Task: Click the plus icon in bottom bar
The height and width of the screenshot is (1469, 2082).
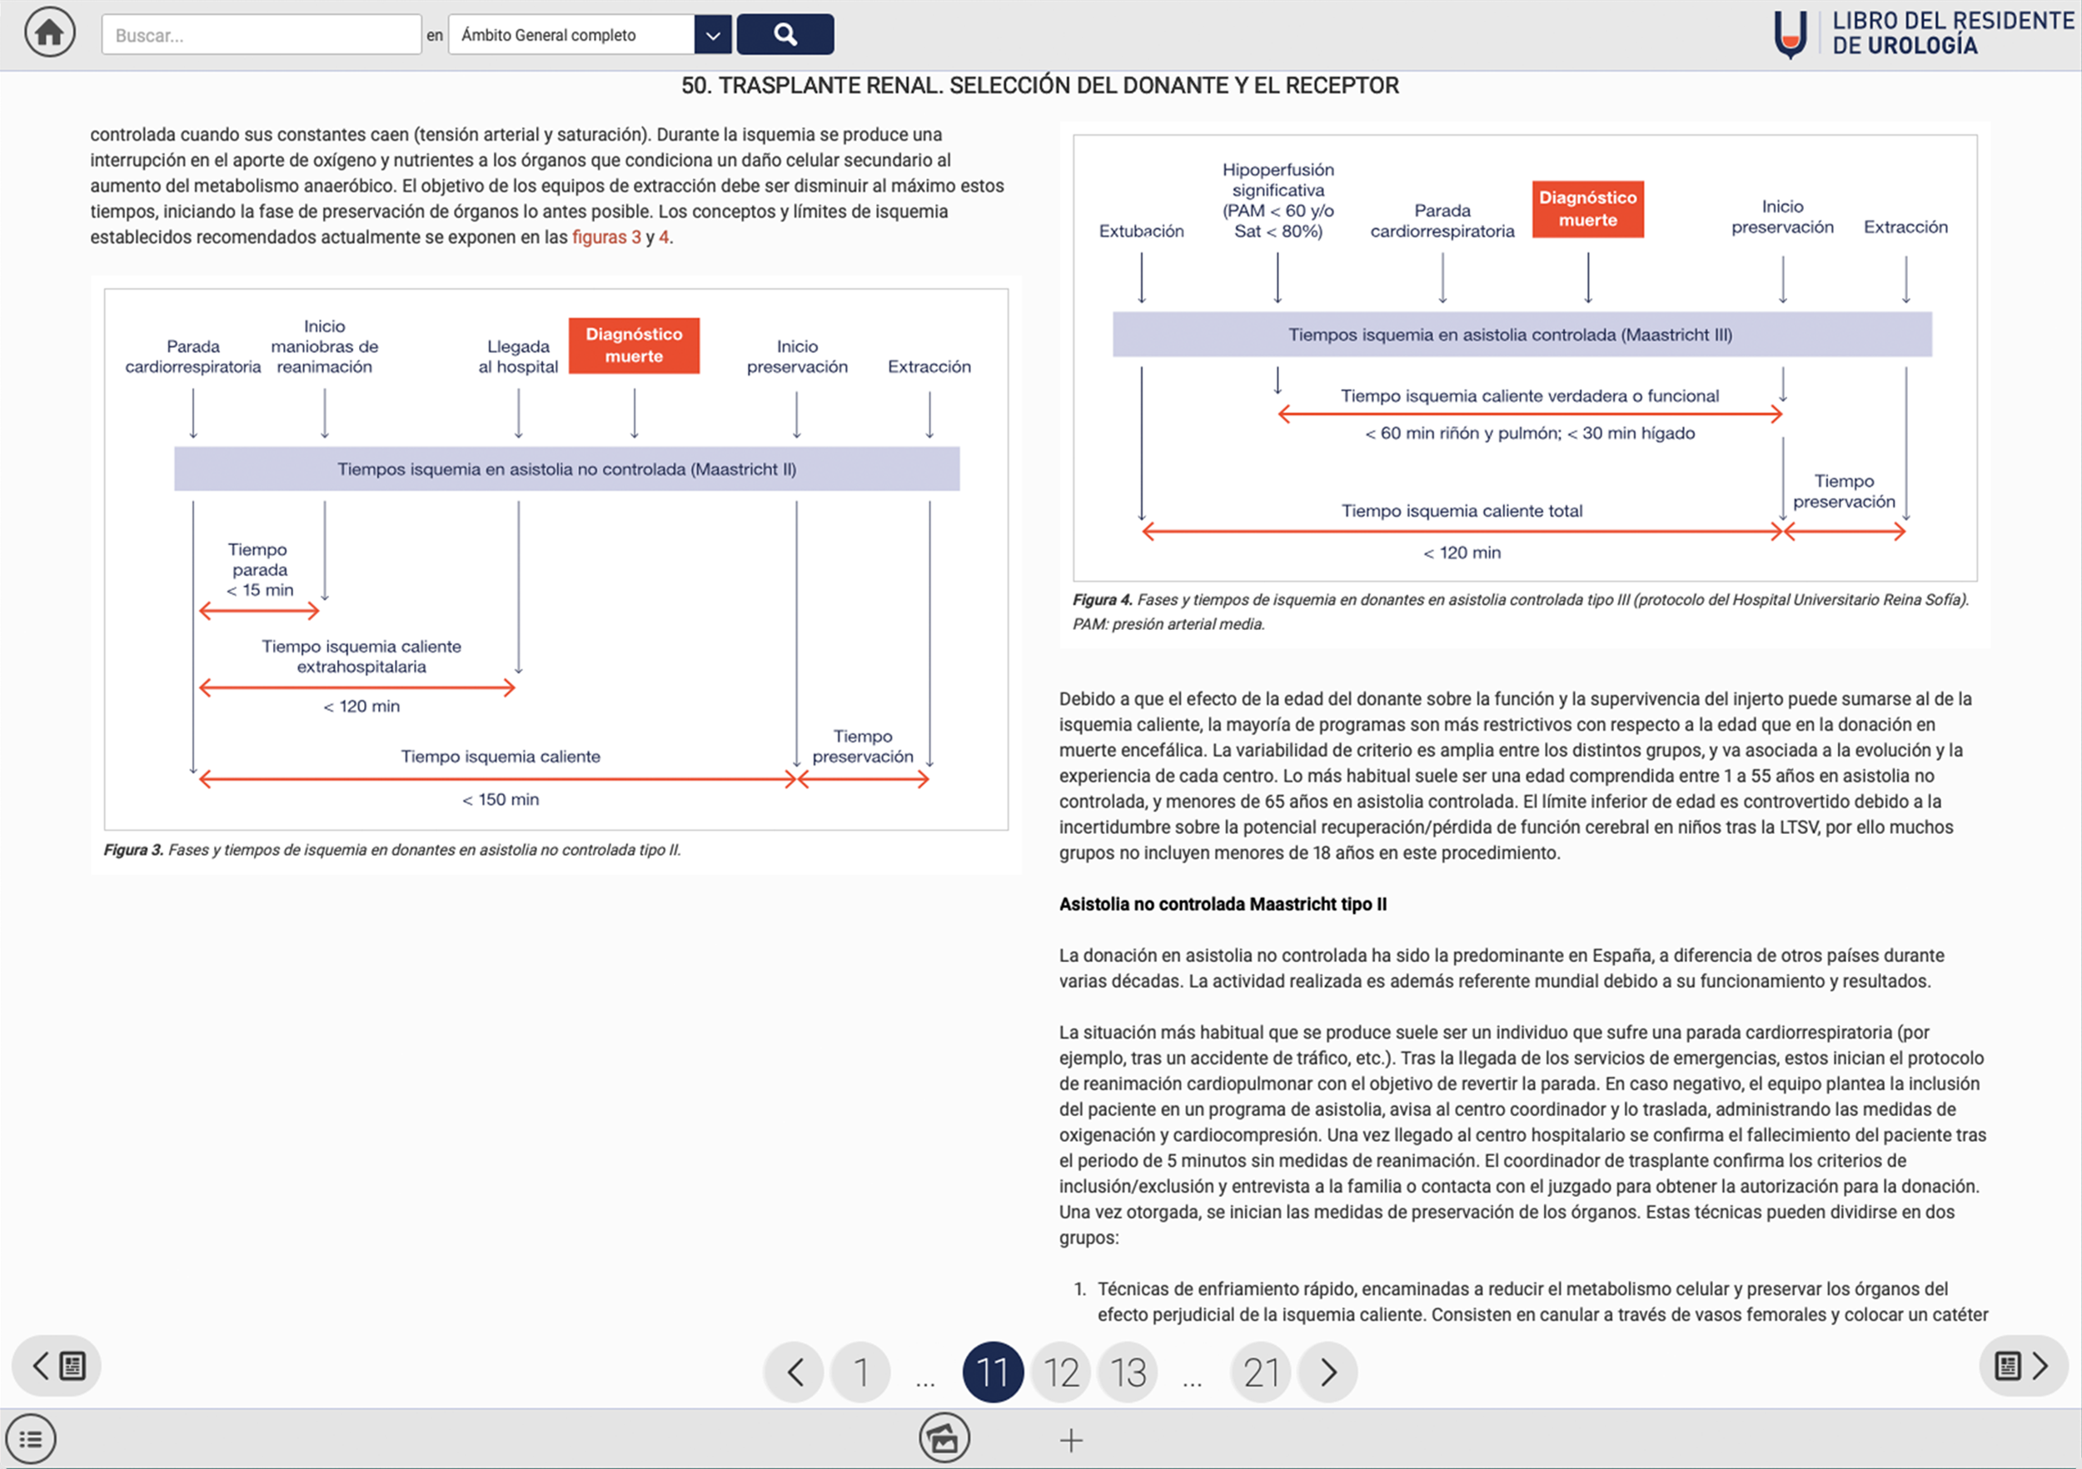Action: (x=1071, y=1440)
